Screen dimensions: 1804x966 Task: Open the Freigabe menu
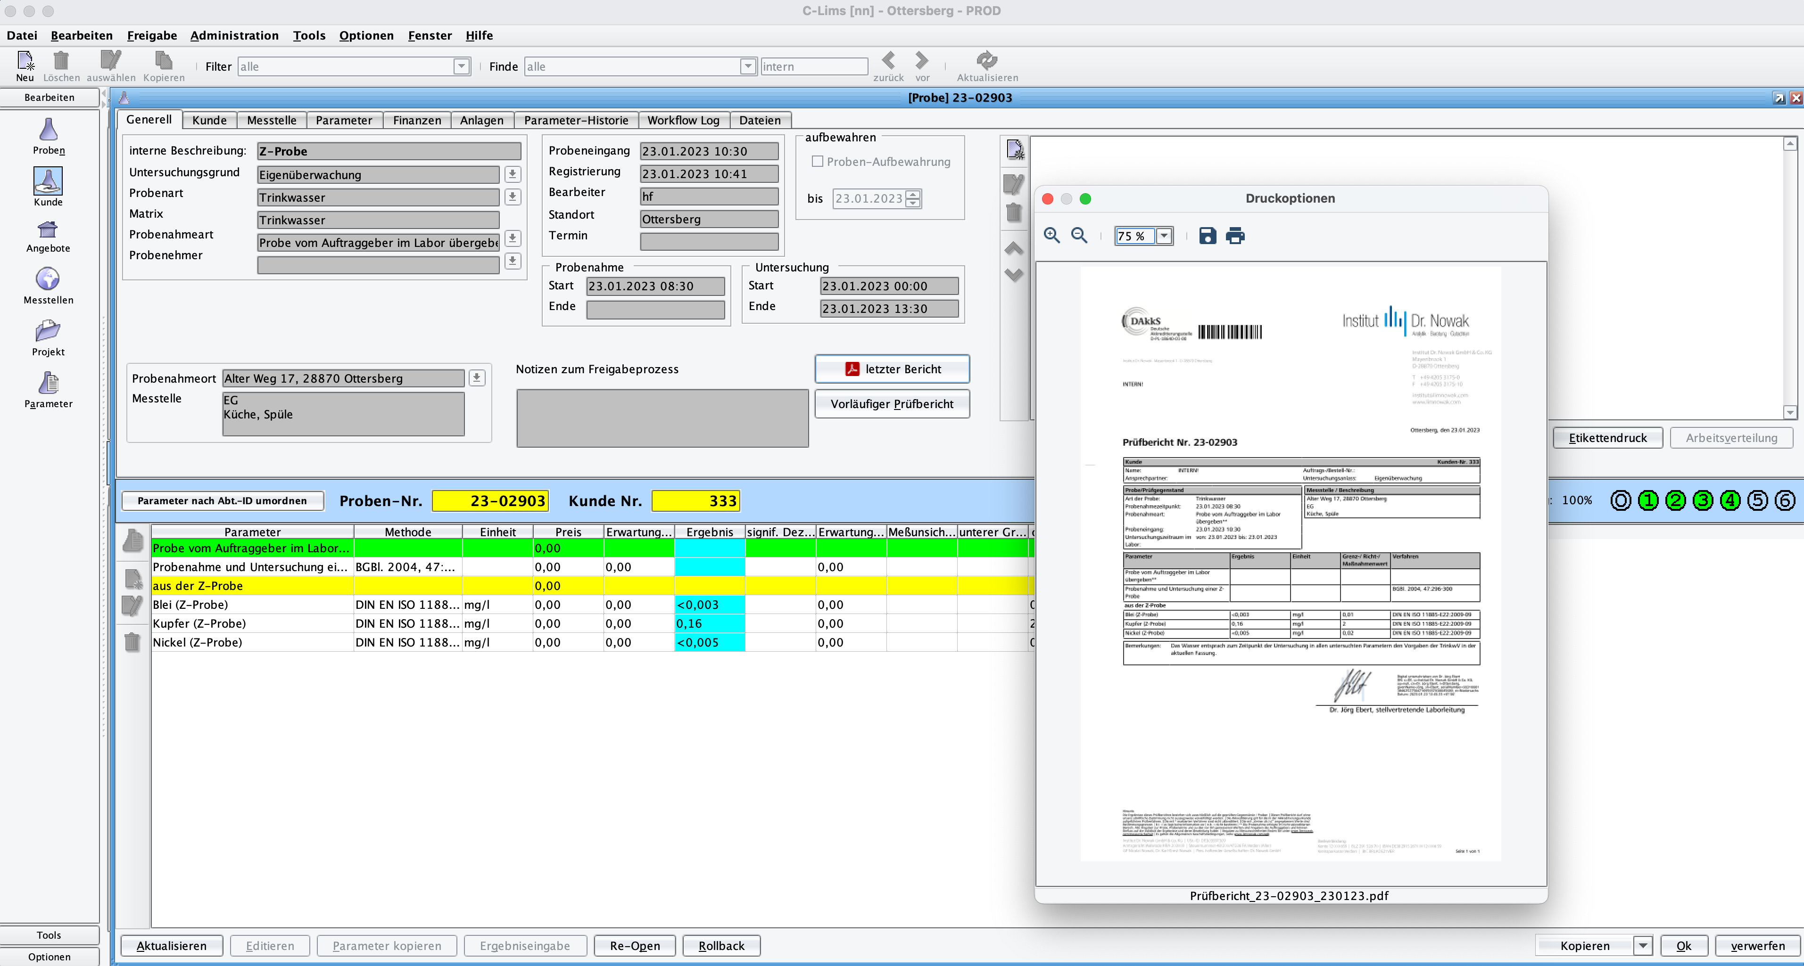click(x=152, y=36)
